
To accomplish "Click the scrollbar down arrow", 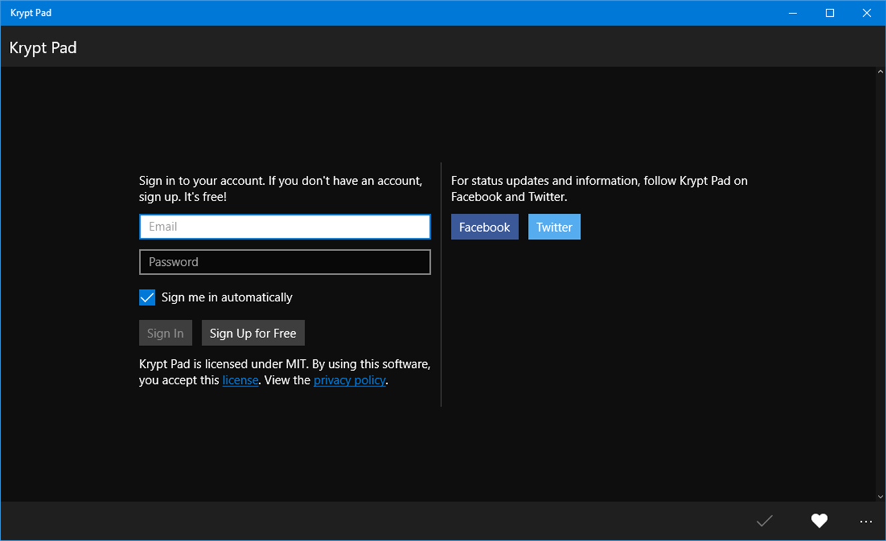I will [880, 496].
